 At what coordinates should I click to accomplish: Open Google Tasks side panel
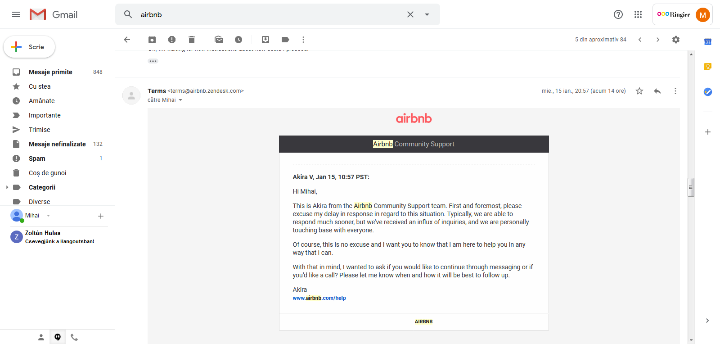[x=708, y=92]
